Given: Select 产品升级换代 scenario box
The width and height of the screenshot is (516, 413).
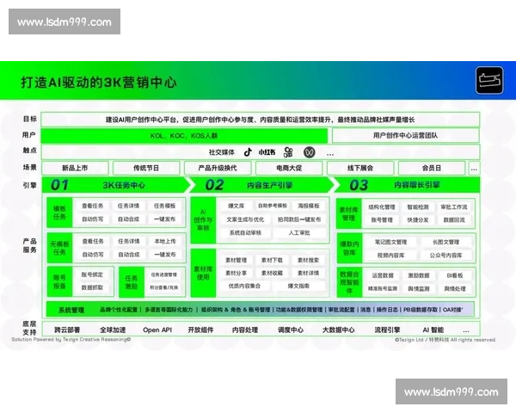Looking at the screenshot, I should tap(218, 168).
